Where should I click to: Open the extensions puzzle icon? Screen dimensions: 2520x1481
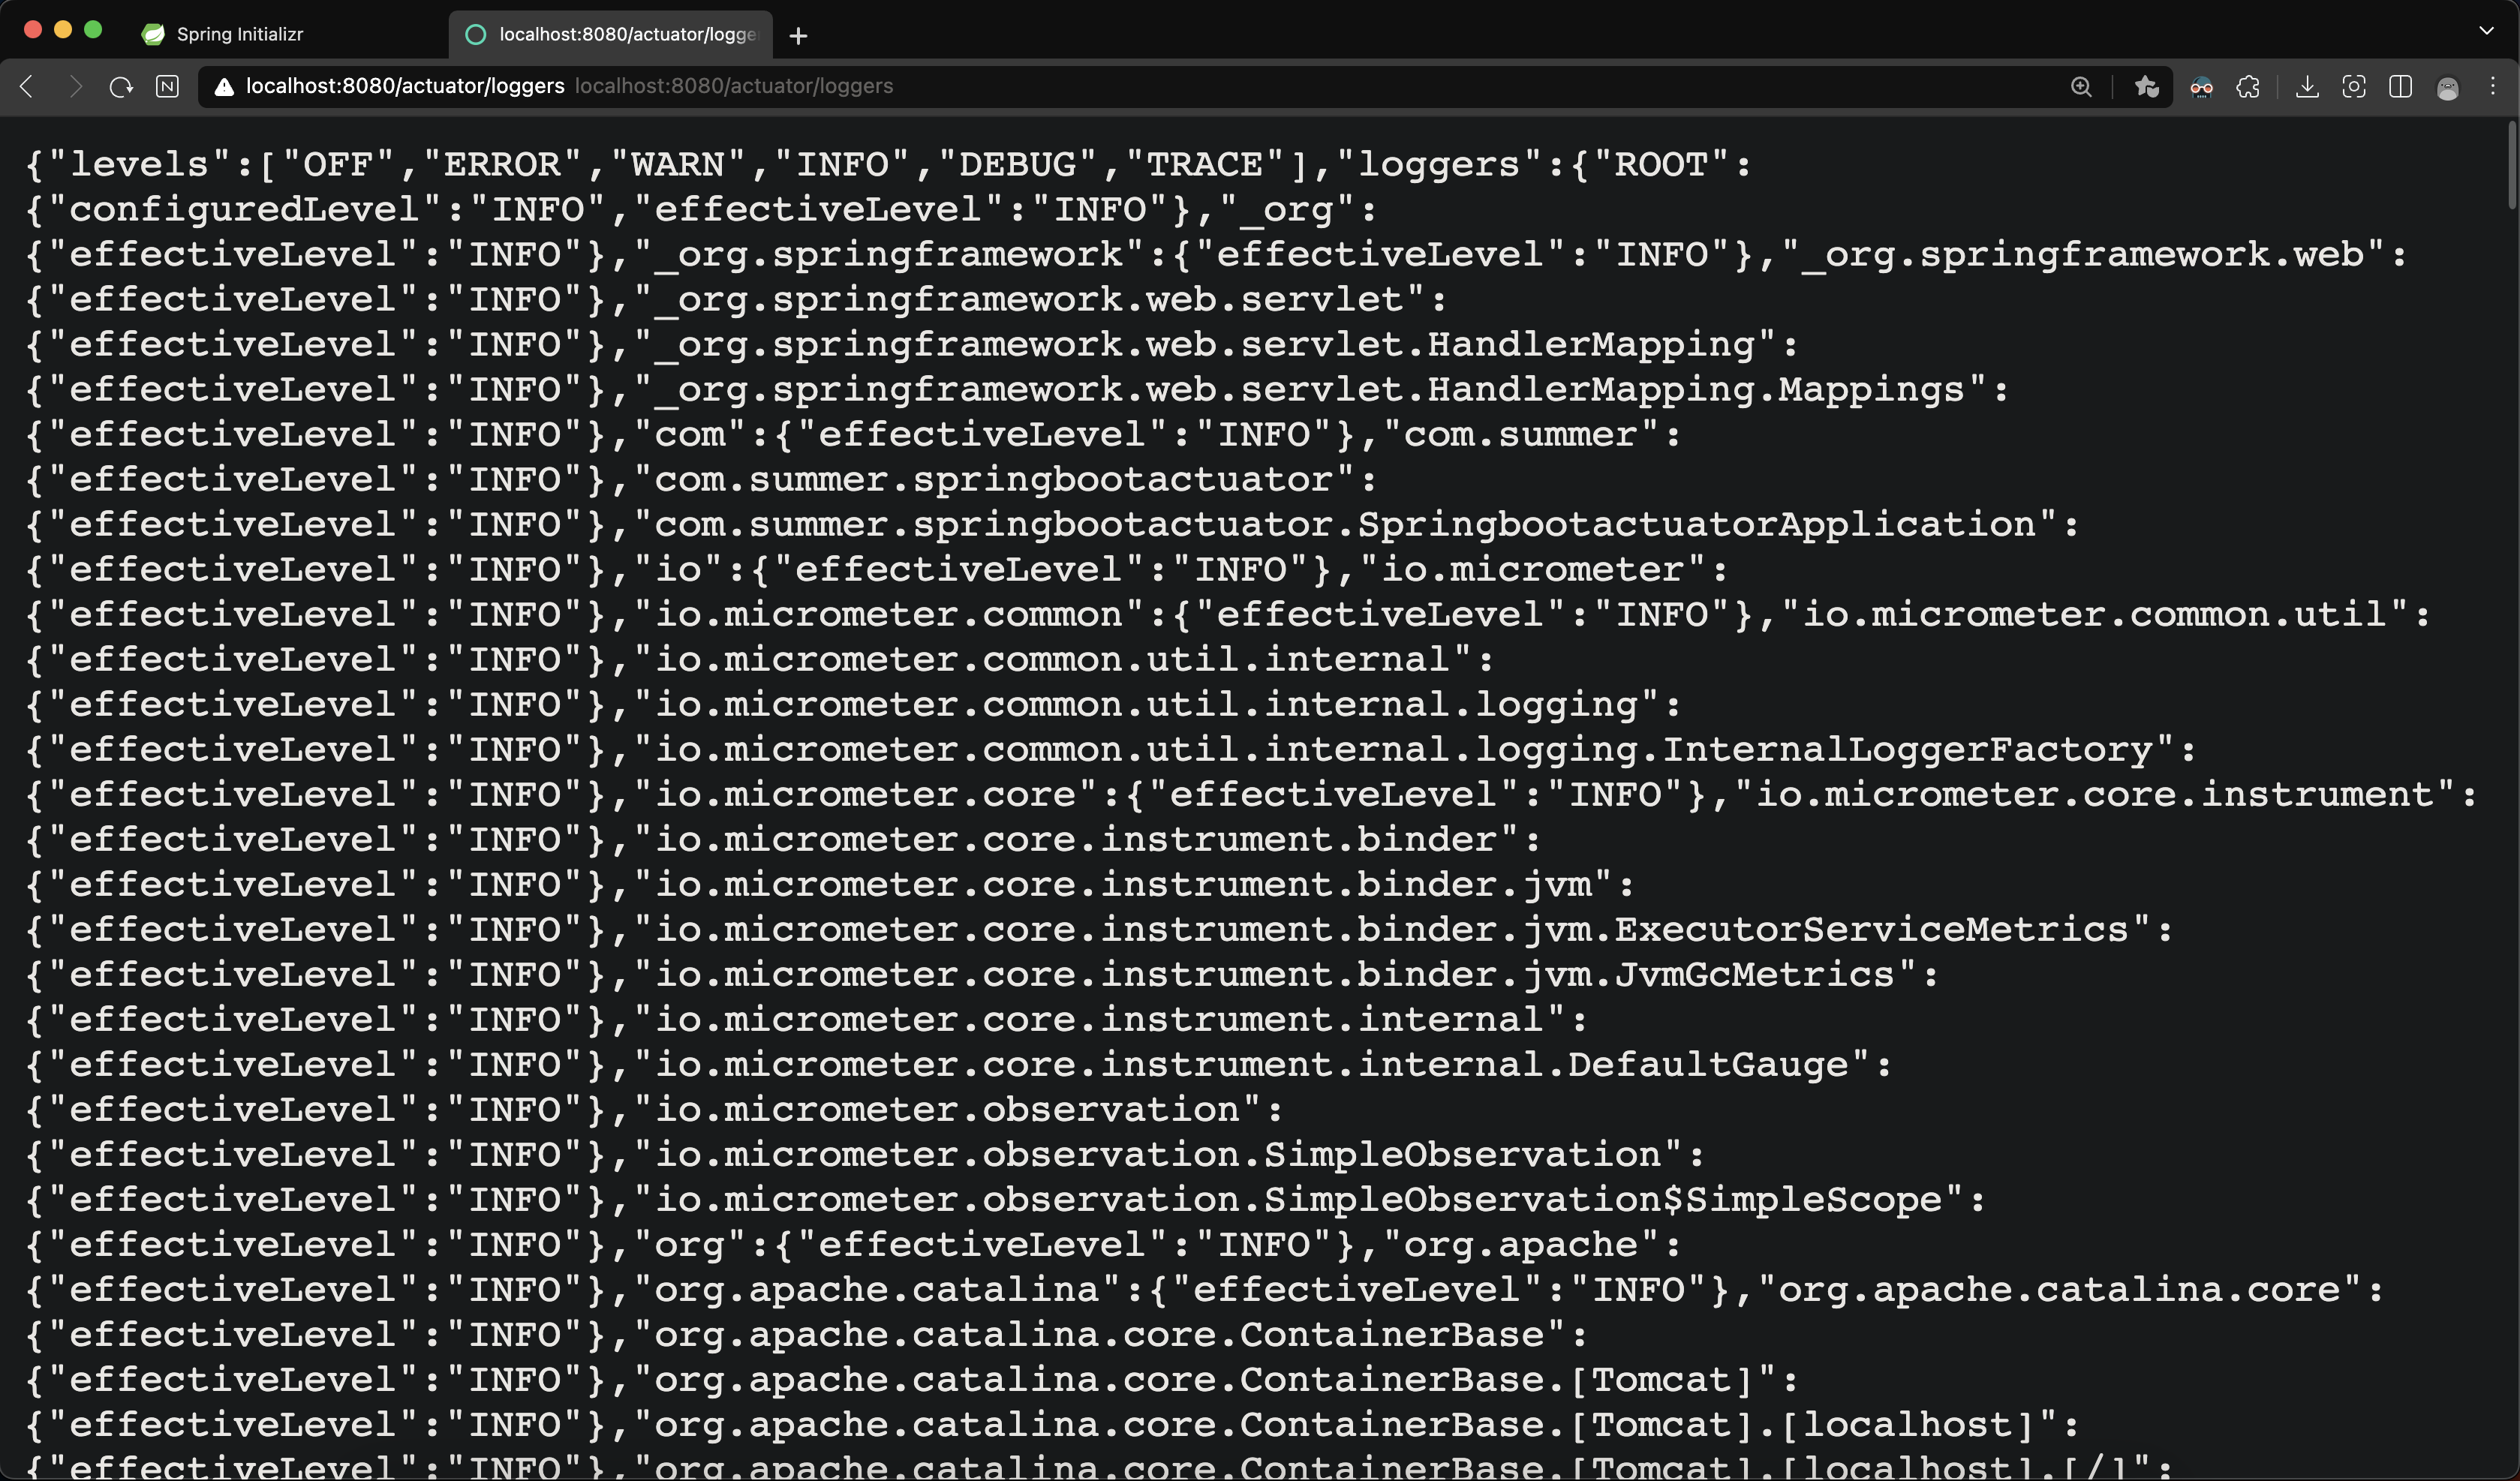(x=2248, y=87)
